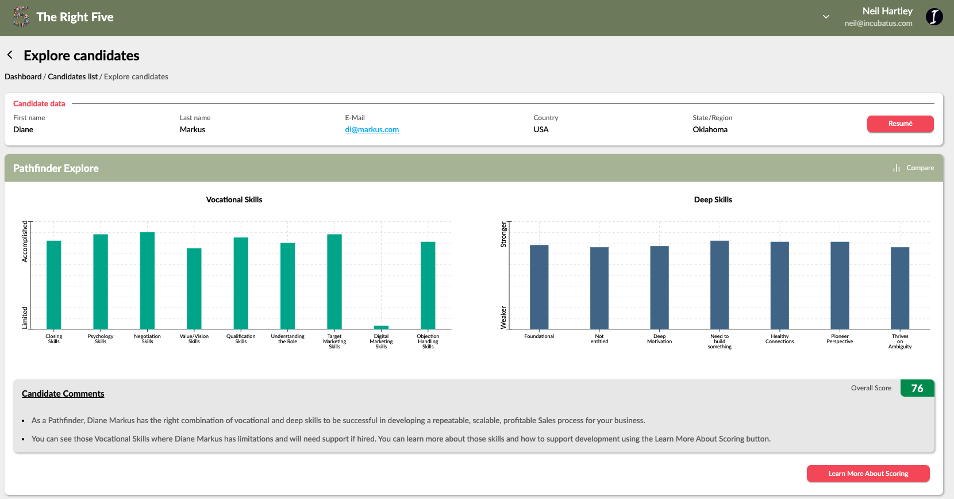Click the Not entitled bar

[x=599, y=288]
